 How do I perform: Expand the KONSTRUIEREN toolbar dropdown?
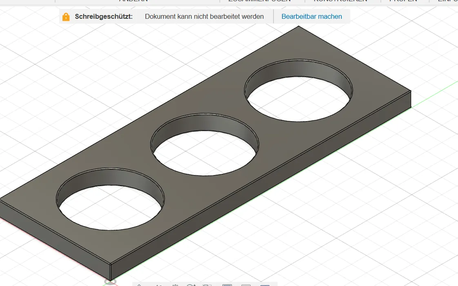(x=340, y=1)
